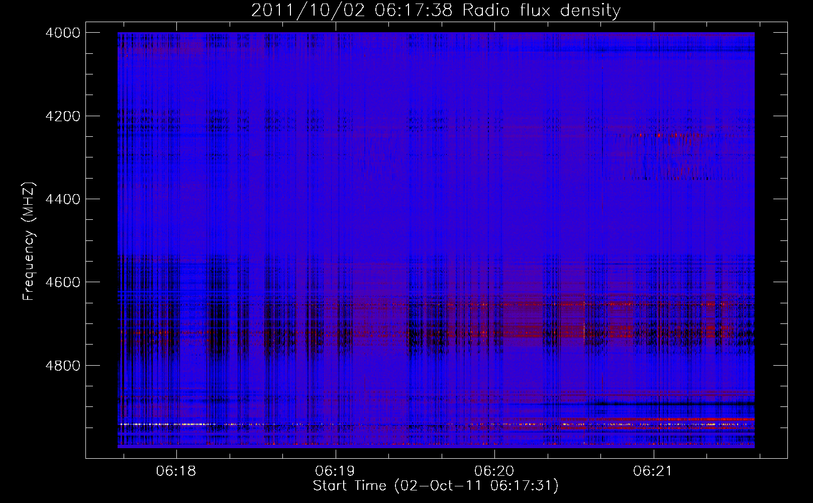Viewport: 813px width, 503px height.
Task: Select the 4800 frequency axis label
Action: click(x=63, y=366)
